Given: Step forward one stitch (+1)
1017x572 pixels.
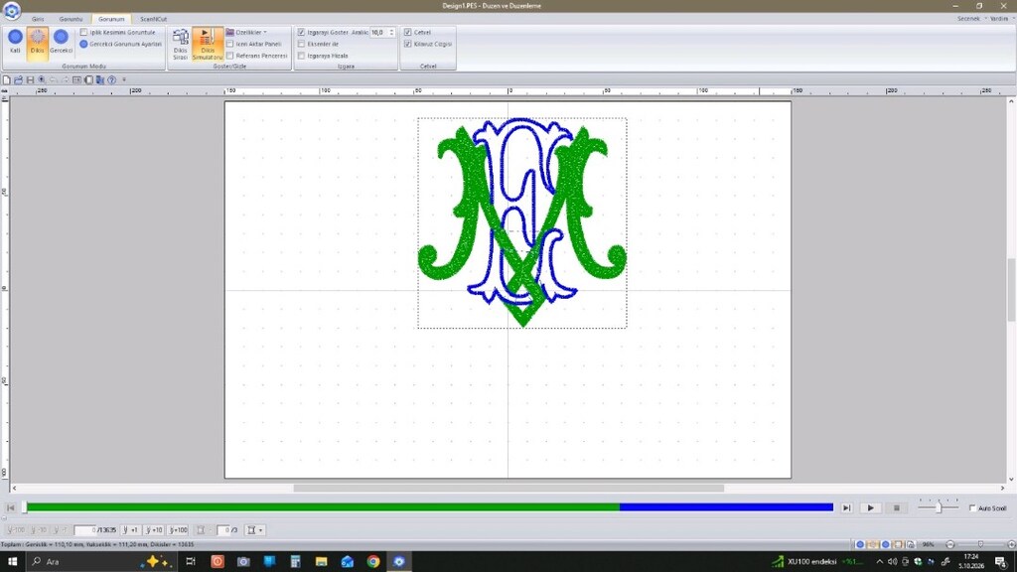Looking at the screenshot, I should click(x=130, y=530).
